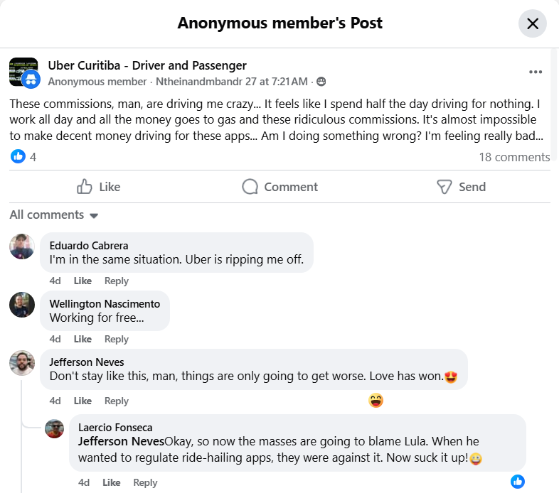
Task: Toggle Like on Jefferson Neves's comment
Action: point(82,401)
